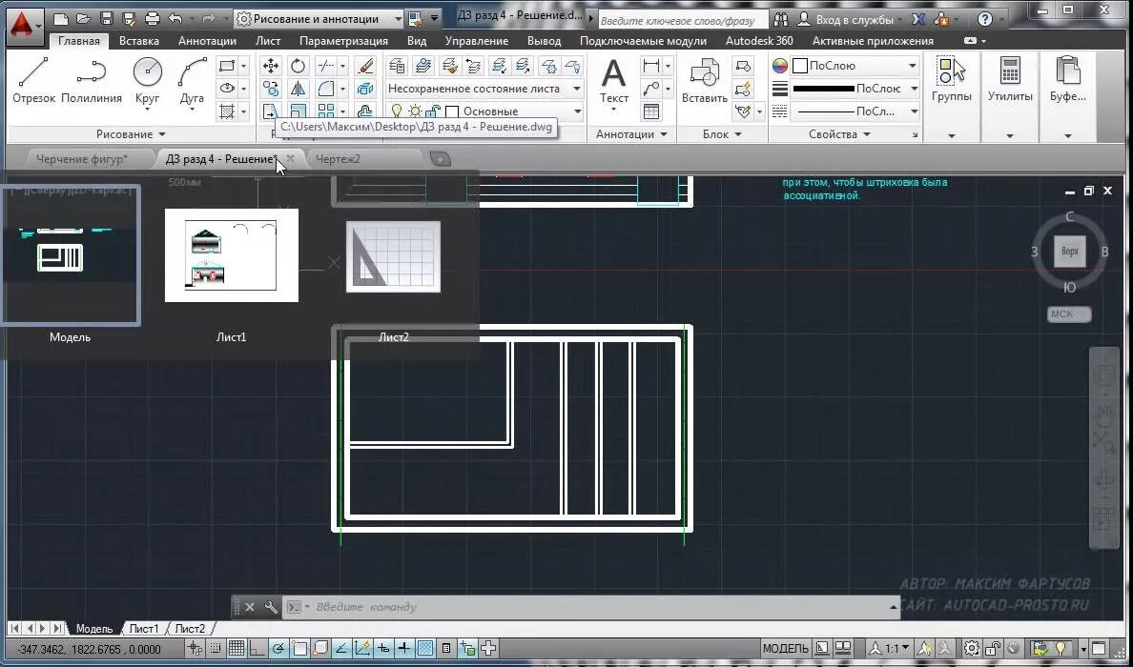Click the Table tool icon in Аннотации
Image resolution: width=1133 pixels, height=667 pixels.
651,111
